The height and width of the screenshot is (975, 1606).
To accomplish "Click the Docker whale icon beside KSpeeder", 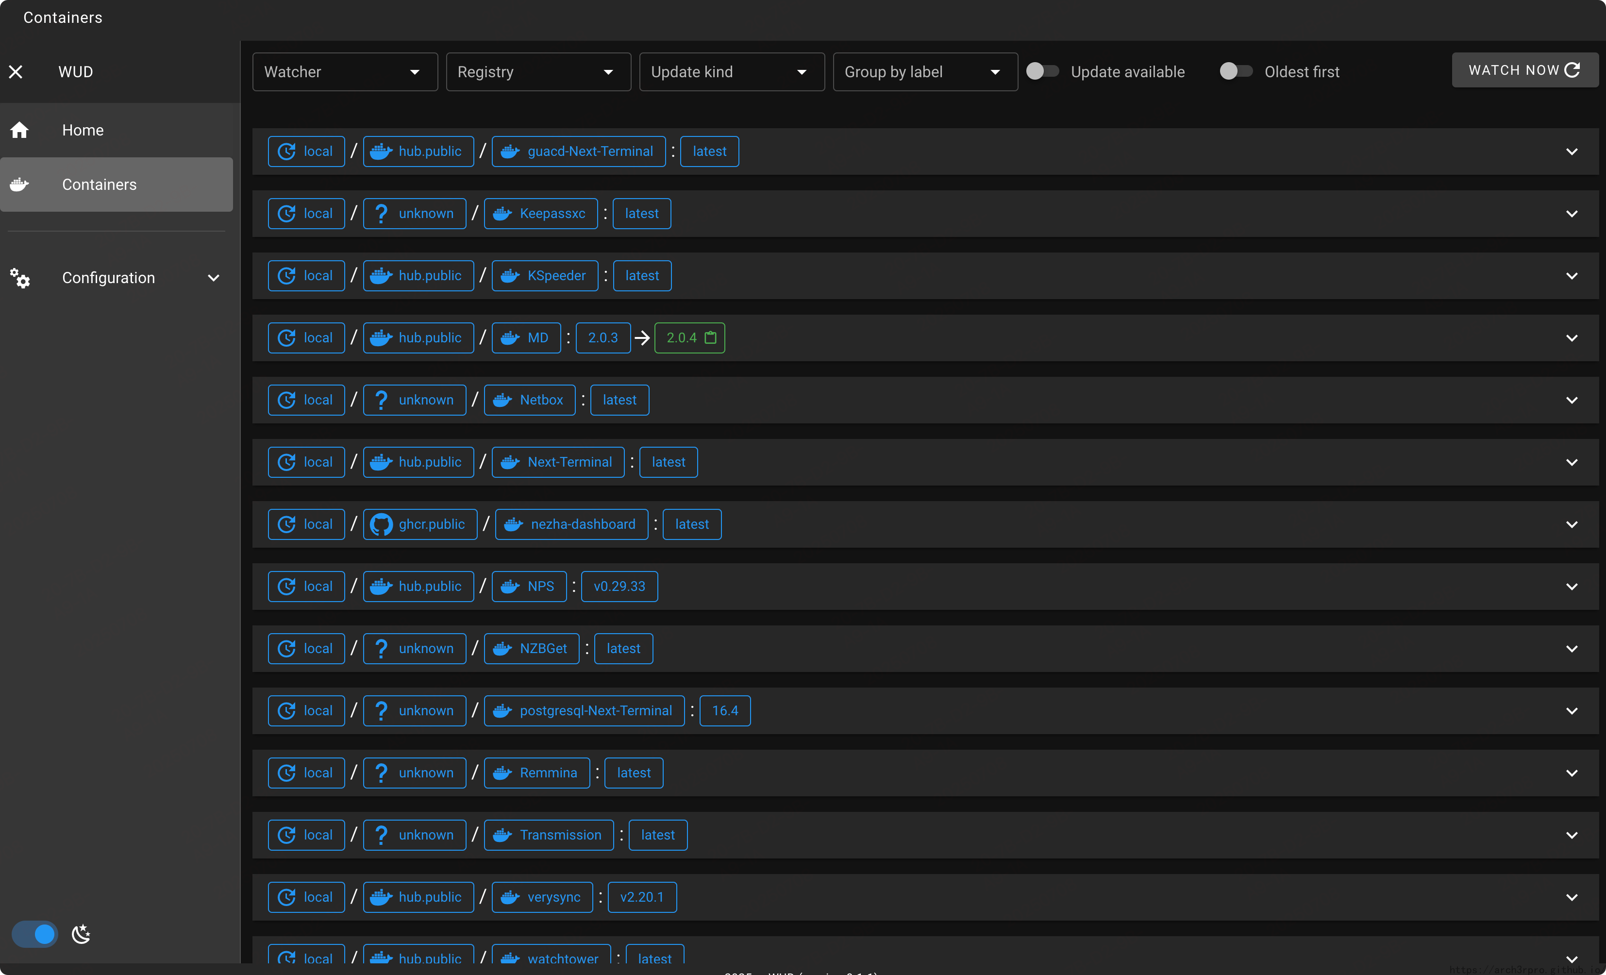I will pyautogui.click(x=510, y=276).
